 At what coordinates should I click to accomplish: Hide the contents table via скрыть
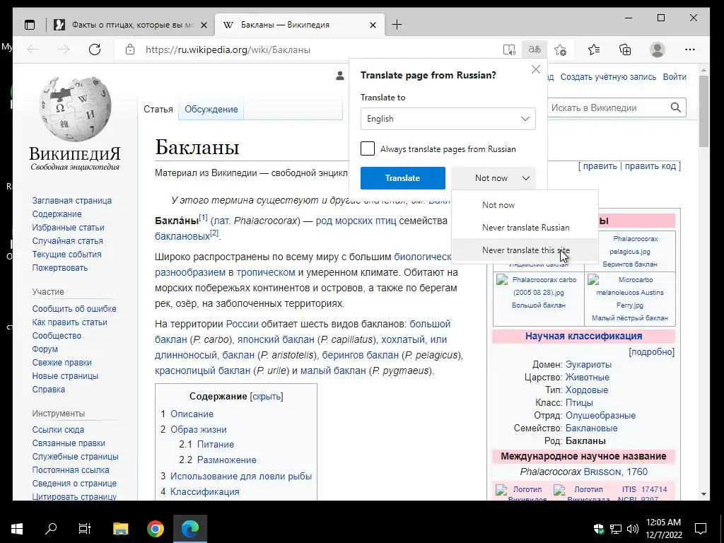tap(267, 396)
